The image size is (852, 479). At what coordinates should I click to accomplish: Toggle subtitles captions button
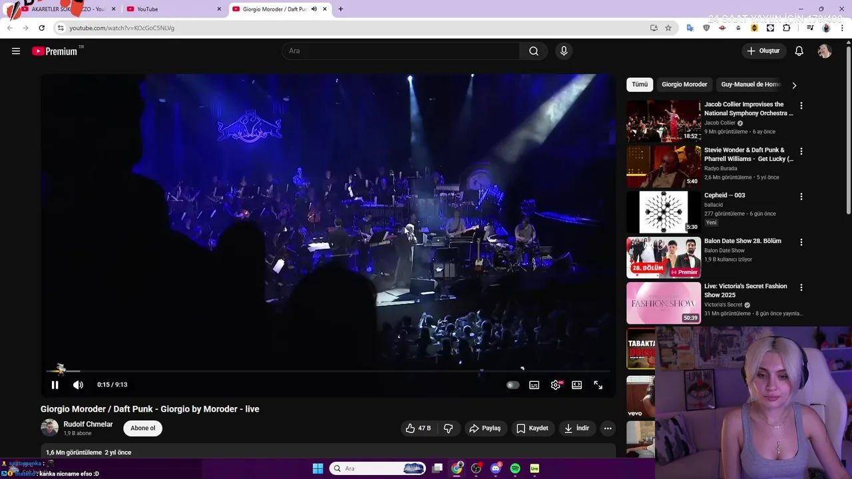pyautogui.click(x=534, y=385)
